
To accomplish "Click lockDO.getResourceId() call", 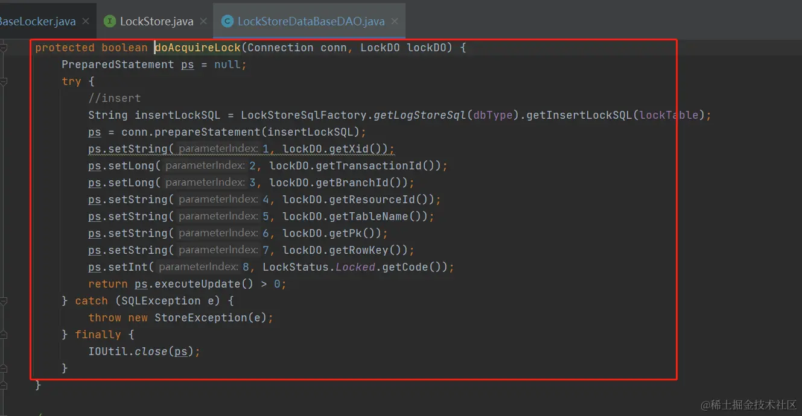I will pos(358,200).
